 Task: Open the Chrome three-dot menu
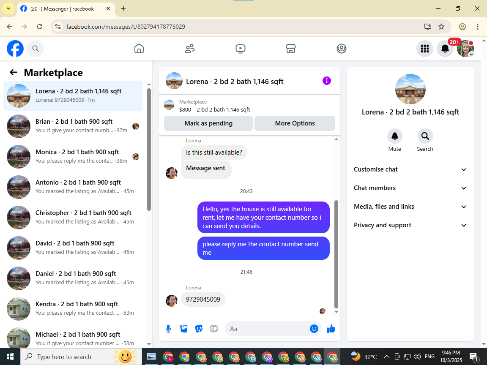478,27
